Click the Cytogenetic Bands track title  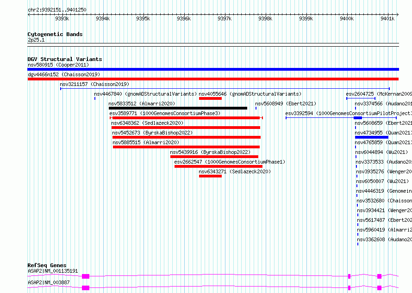pyautogui.click(x=55, y=34)
